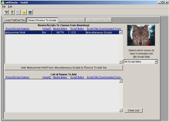Screen dimensions: 169x122
Task: Click the No KeepID cell
Action: click(47, 32)
